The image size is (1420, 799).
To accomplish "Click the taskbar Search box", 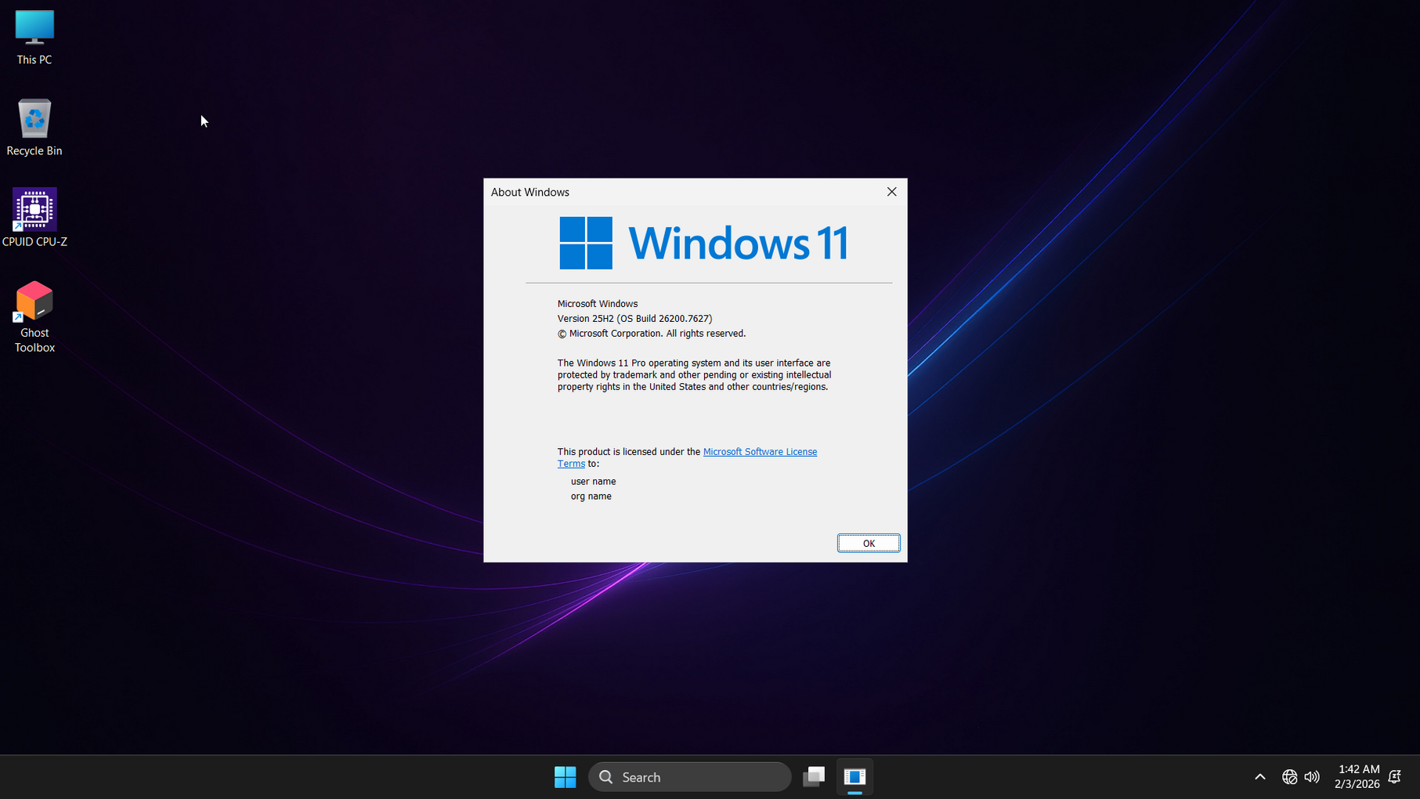I will pyautogui.click(x=689, y=777).
